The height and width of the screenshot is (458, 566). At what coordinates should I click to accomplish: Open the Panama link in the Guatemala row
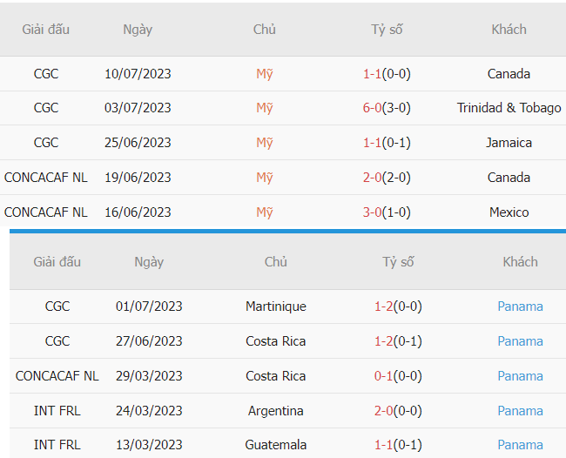click(x=520, y=445)
